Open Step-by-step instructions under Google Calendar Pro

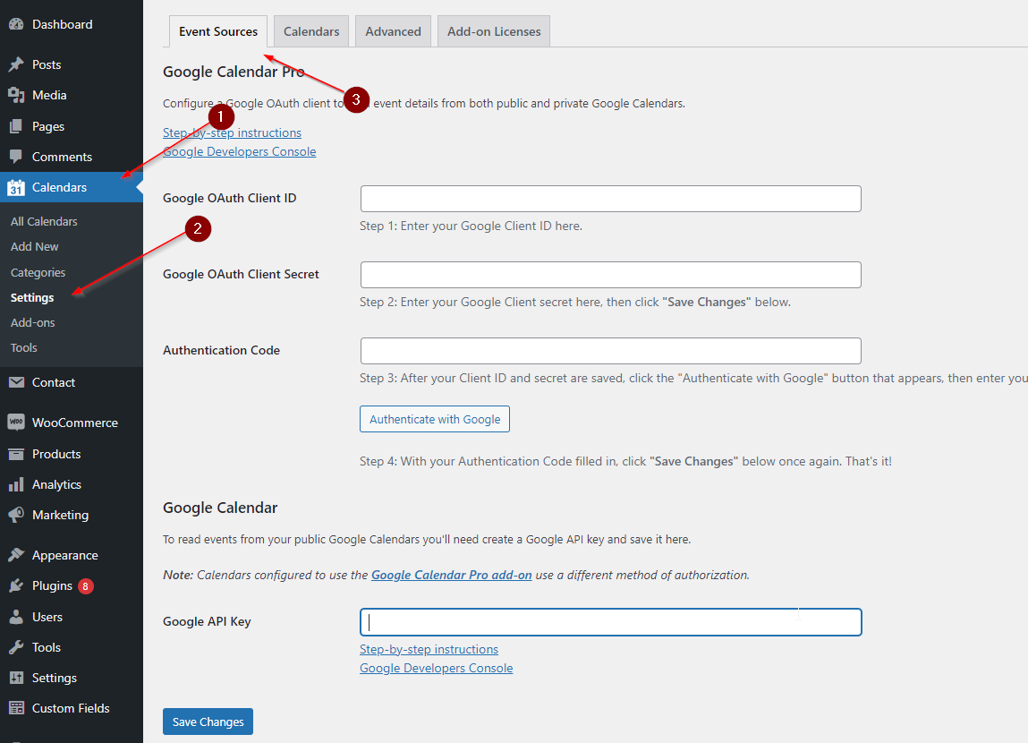point(232,132)
